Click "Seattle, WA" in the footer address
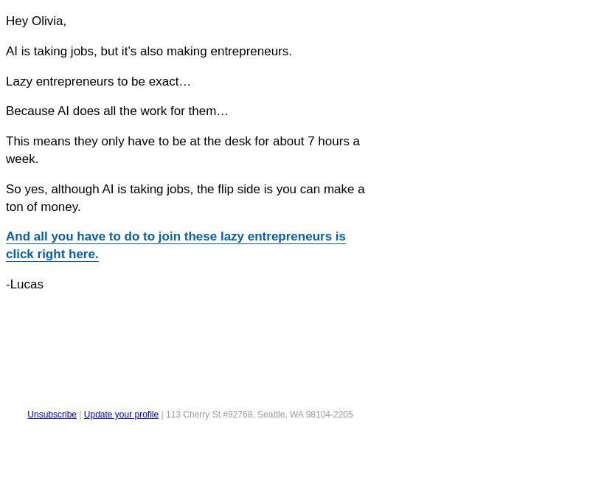The image size is (590, 478). 280,415
